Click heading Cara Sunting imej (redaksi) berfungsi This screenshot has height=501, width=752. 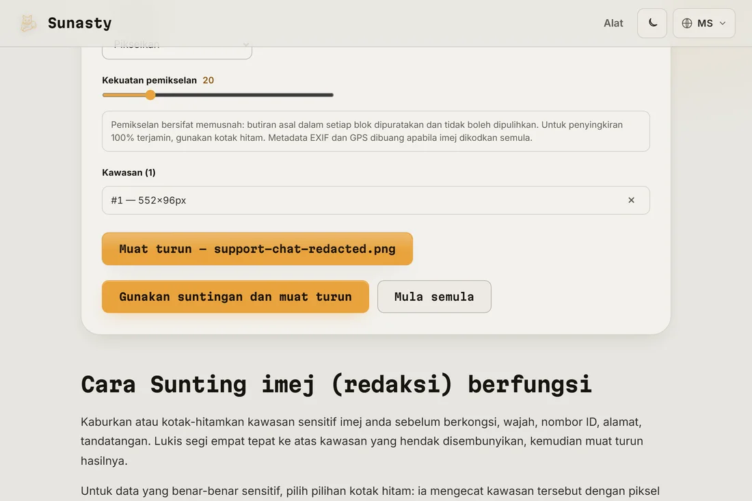pos(336,385)
